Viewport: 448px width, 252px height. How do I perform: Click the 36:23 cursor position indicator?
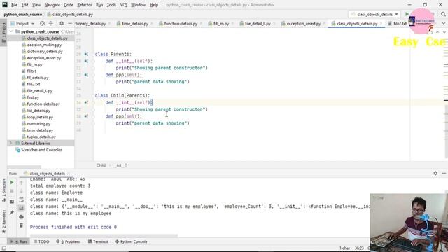coord(359,248)
